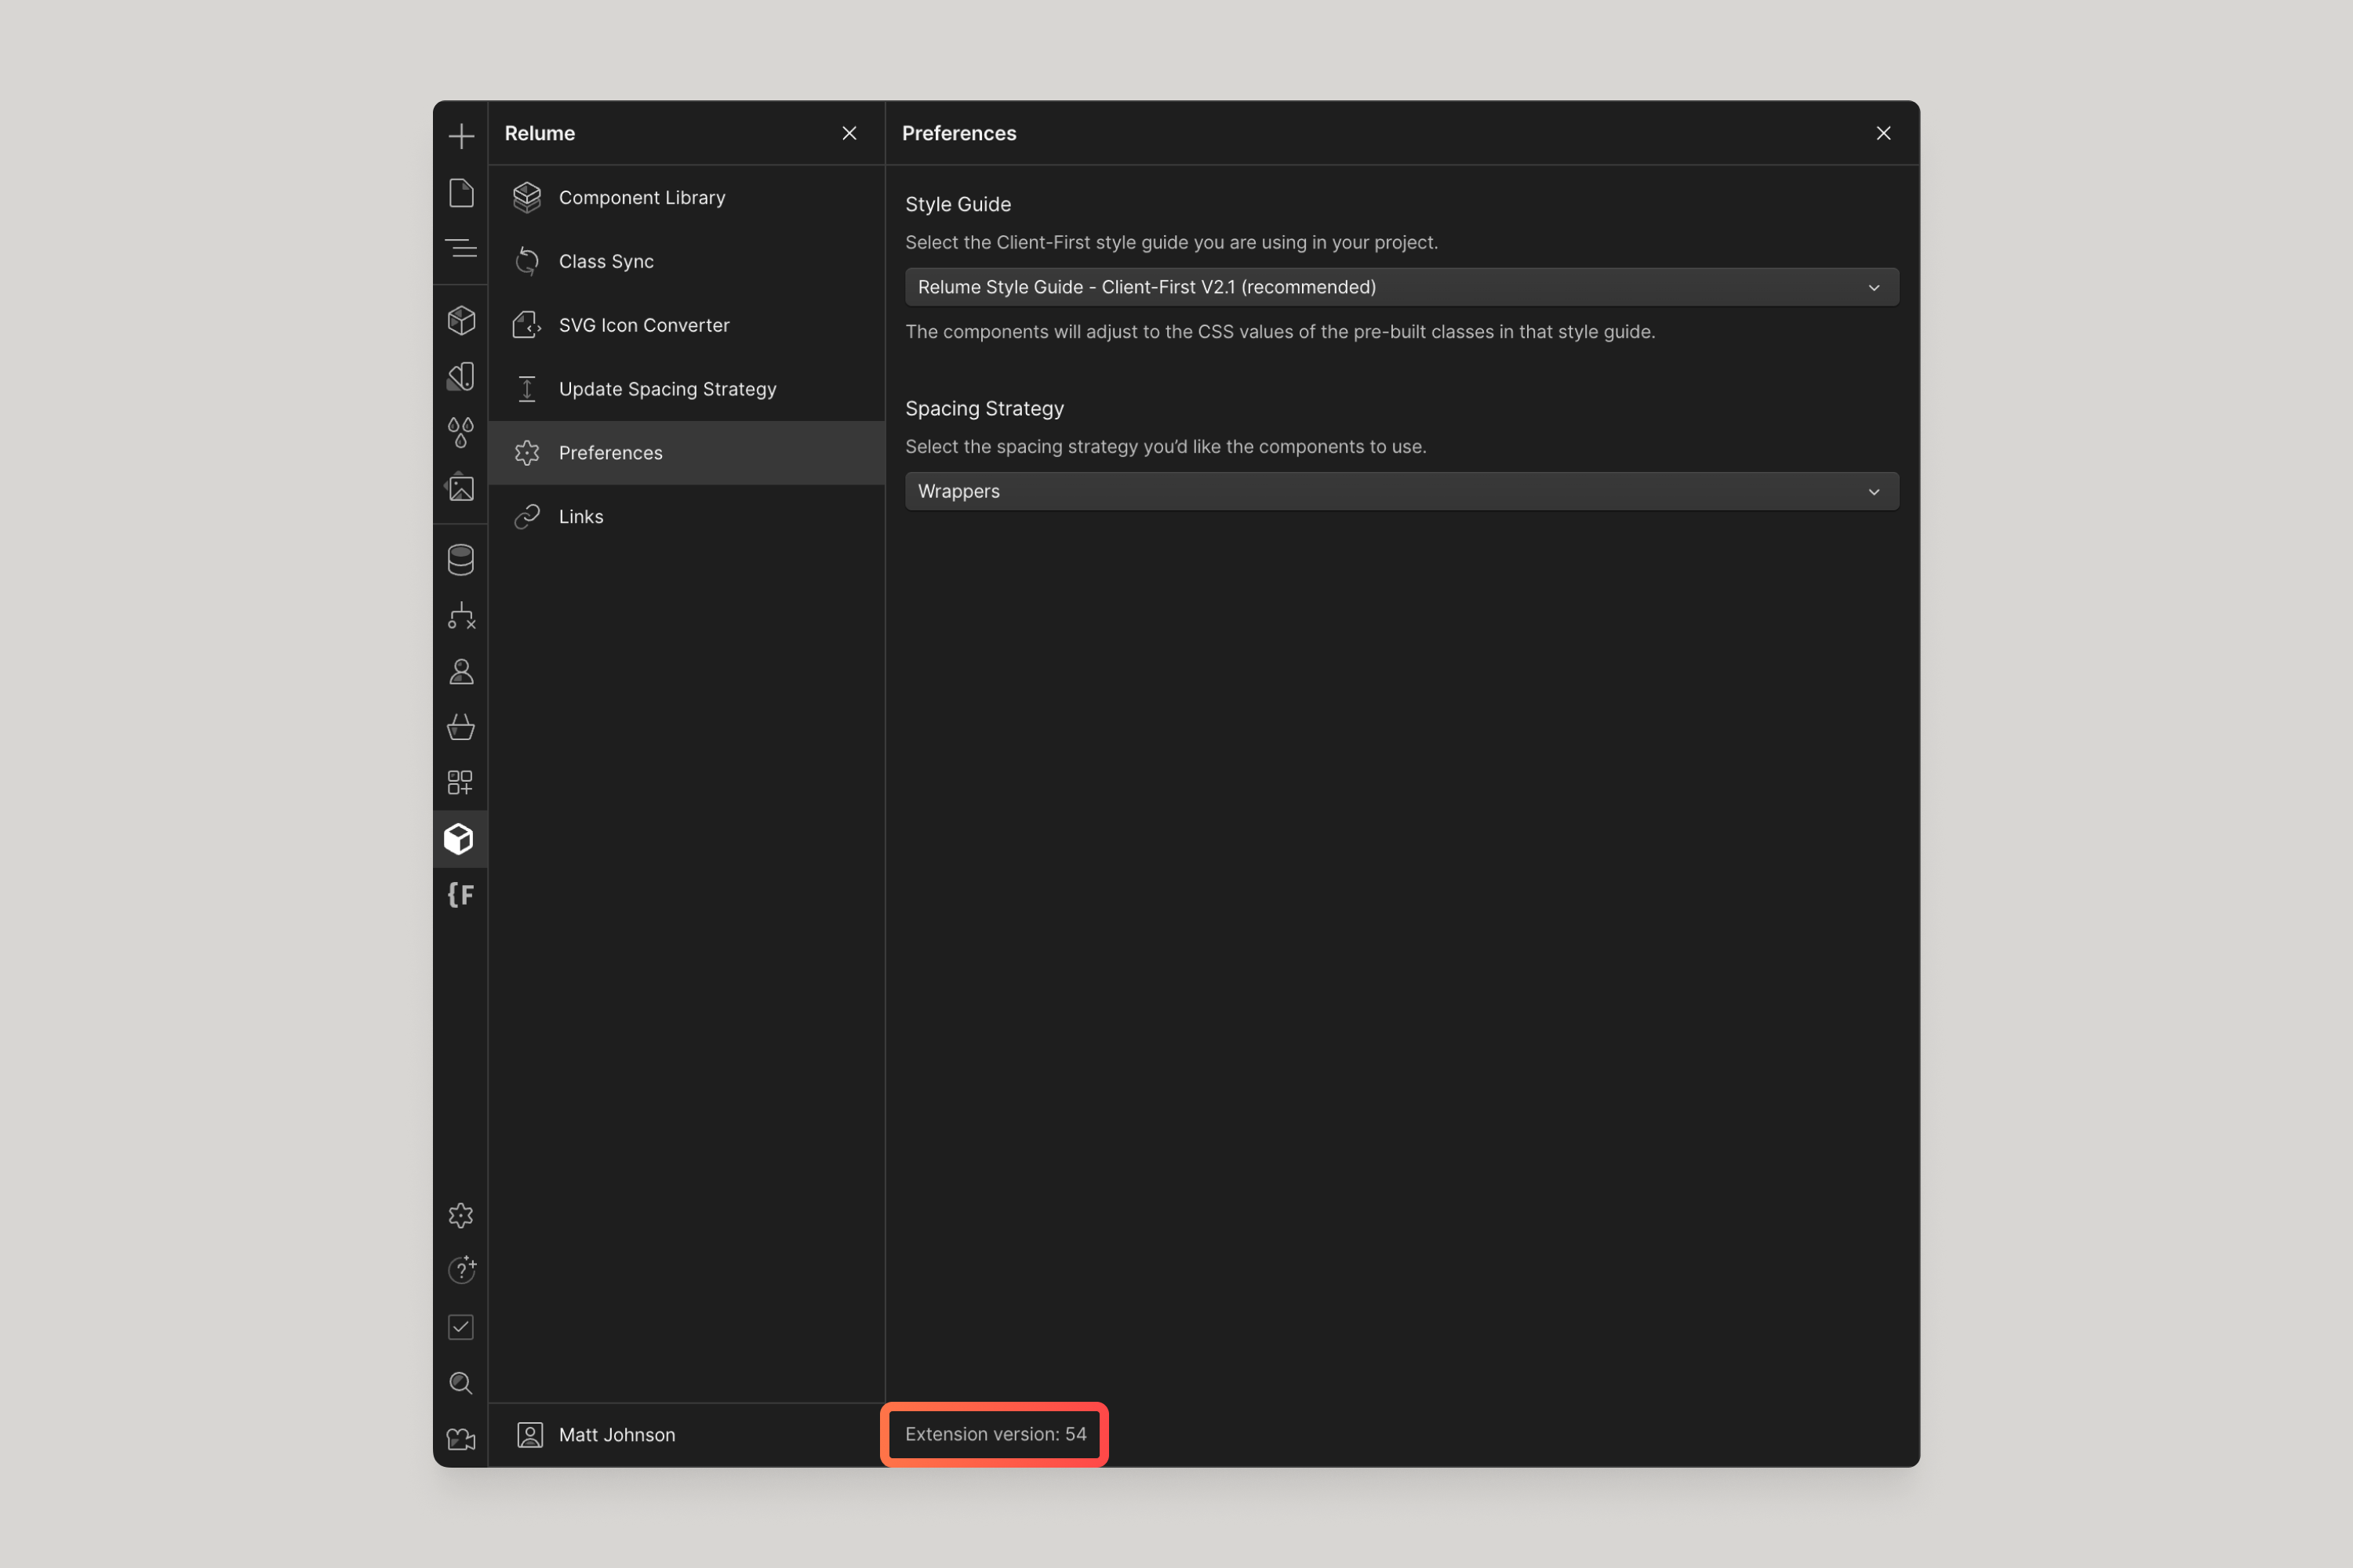Click the Matt Johnson profile avatar icon

(x=530, y=1435)
